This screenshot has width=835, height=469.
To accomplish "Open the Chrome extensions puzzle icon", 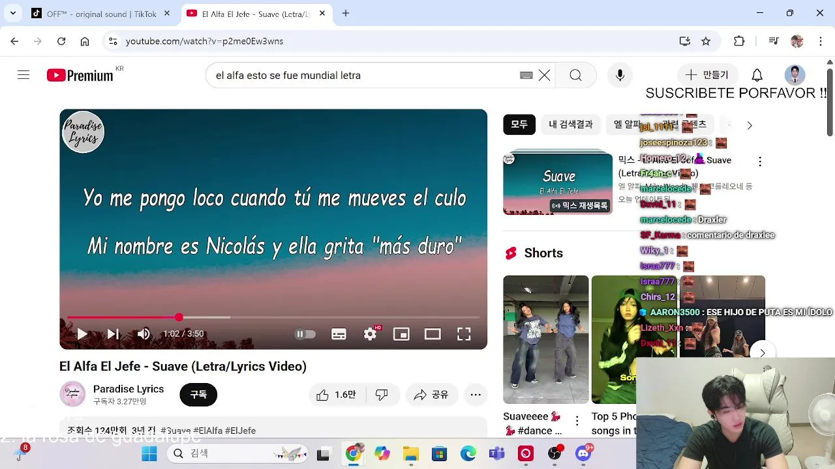I will [739, 41].
